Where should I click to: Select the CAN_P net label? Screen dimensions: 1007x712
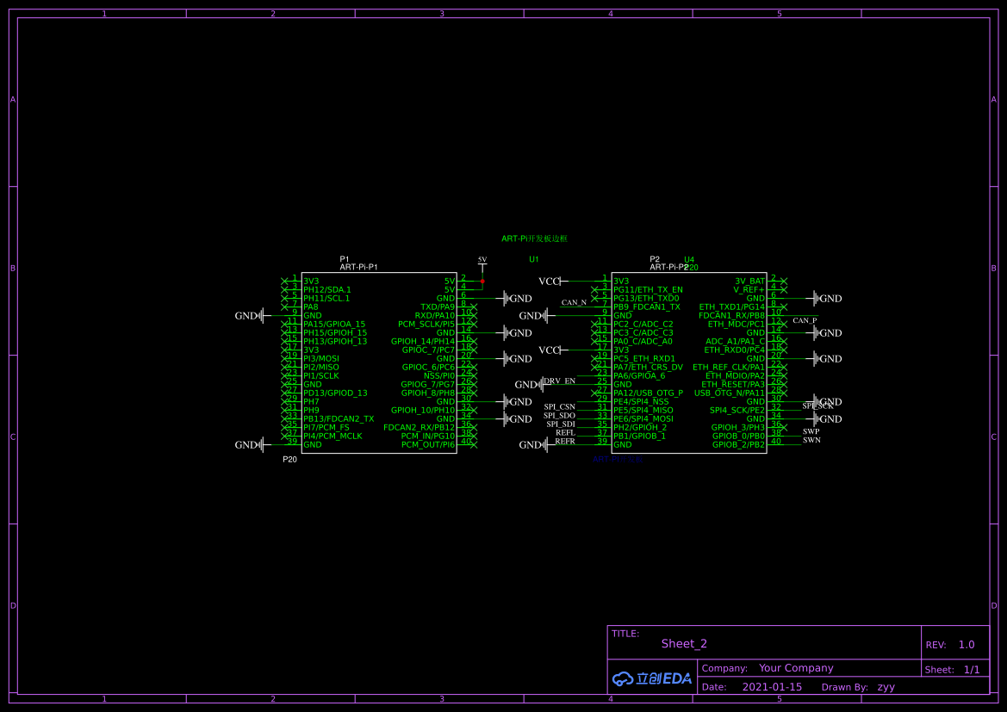[x=805, y=320]
